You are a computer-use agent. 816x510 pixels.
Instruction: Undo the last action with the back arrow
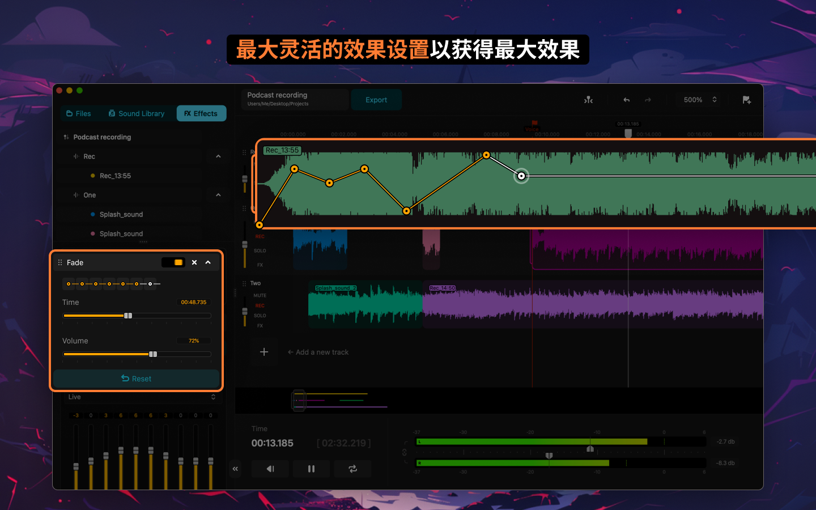pyautogui.click(x=626, y=100)
